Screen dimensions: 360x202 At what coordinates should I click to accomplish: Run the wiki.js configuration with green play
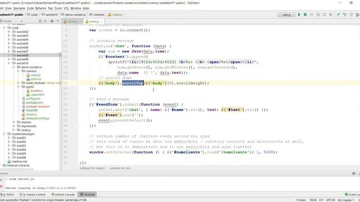pos(299,15)
